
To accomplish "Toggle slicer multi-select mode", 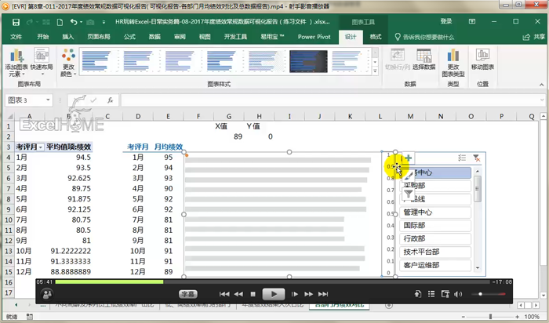I will click(462, 158).
